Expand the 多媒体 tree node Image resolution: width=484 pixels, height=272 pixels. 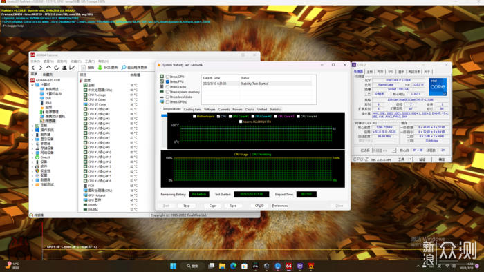click(32, 144)
